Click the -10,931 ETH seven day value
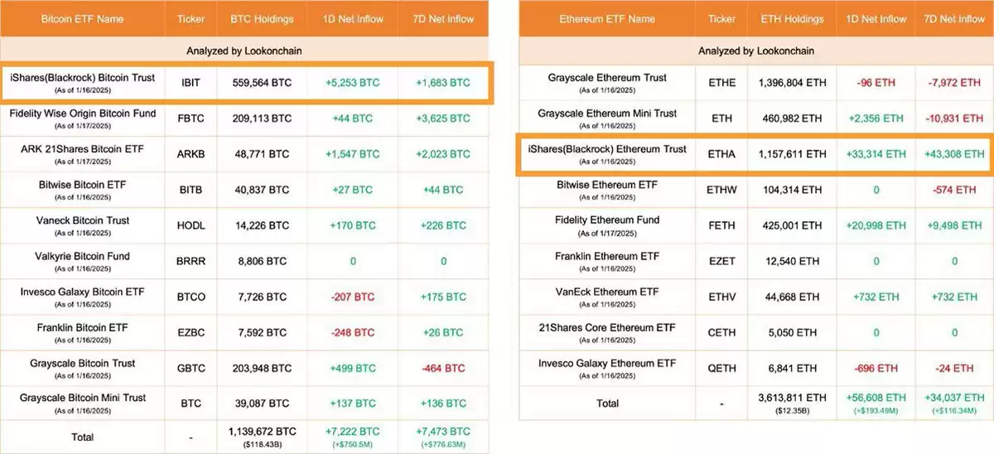994x454 pixels. click(953, 119)
